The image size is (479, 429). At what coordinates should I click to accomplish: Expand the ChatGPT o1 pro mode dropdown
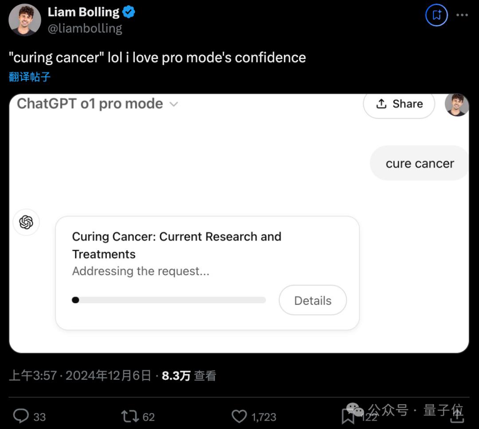(174, 104)
